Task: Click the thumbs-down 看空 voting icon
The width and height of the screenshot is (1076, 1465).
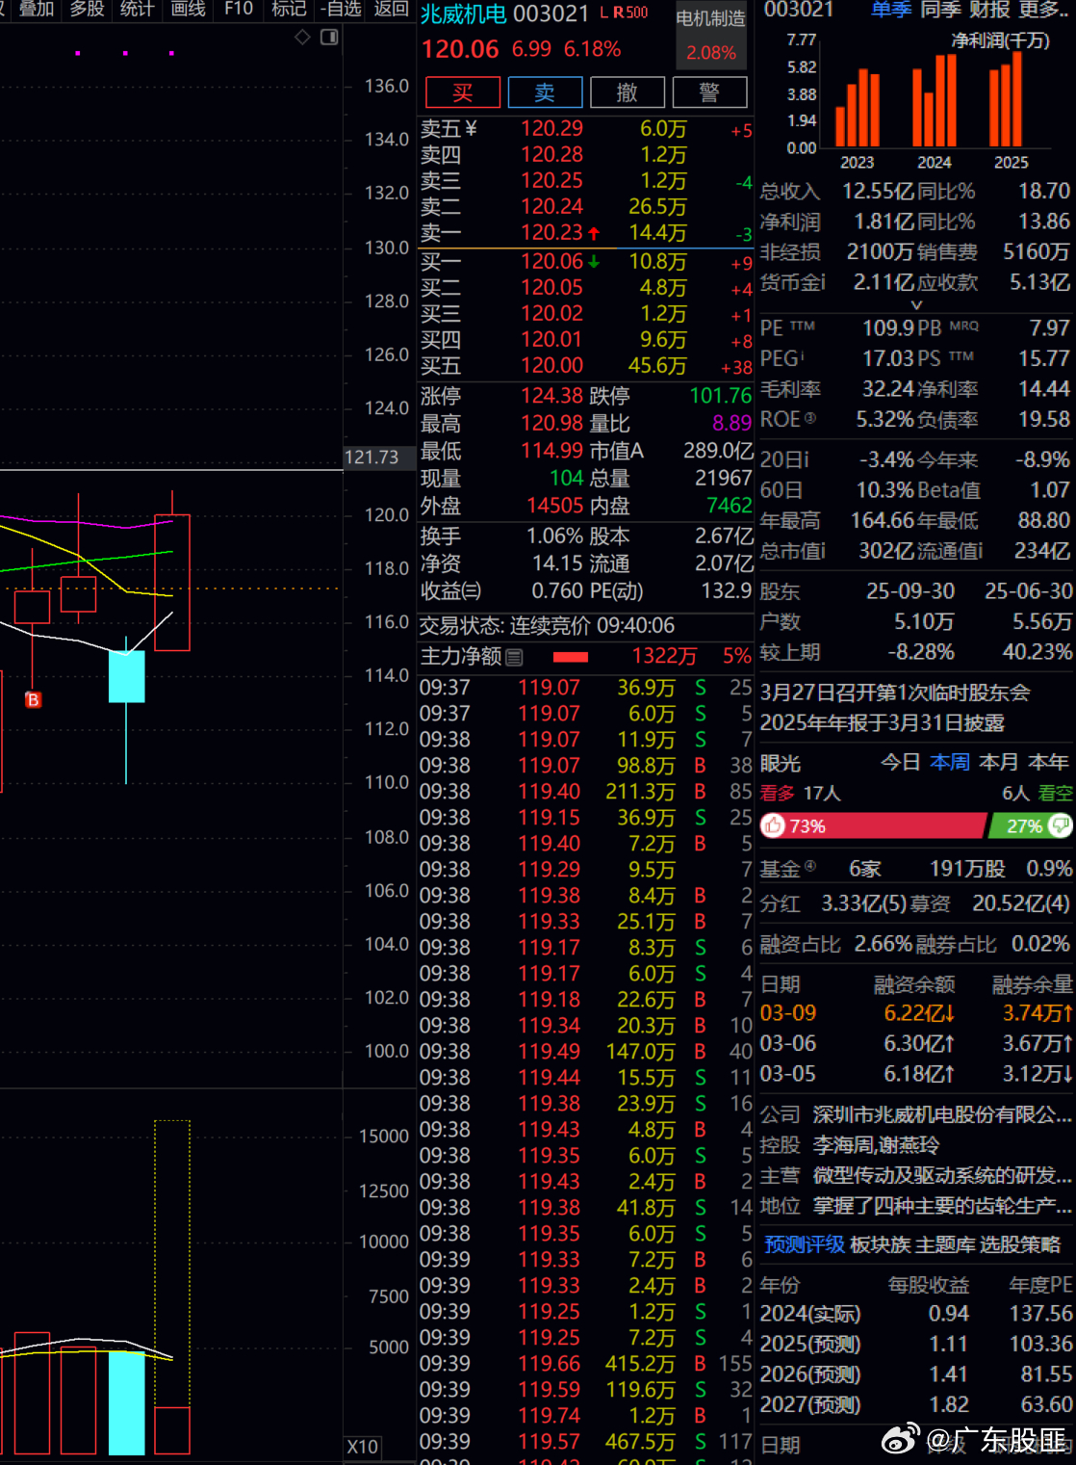Action: click(1059, 825)
